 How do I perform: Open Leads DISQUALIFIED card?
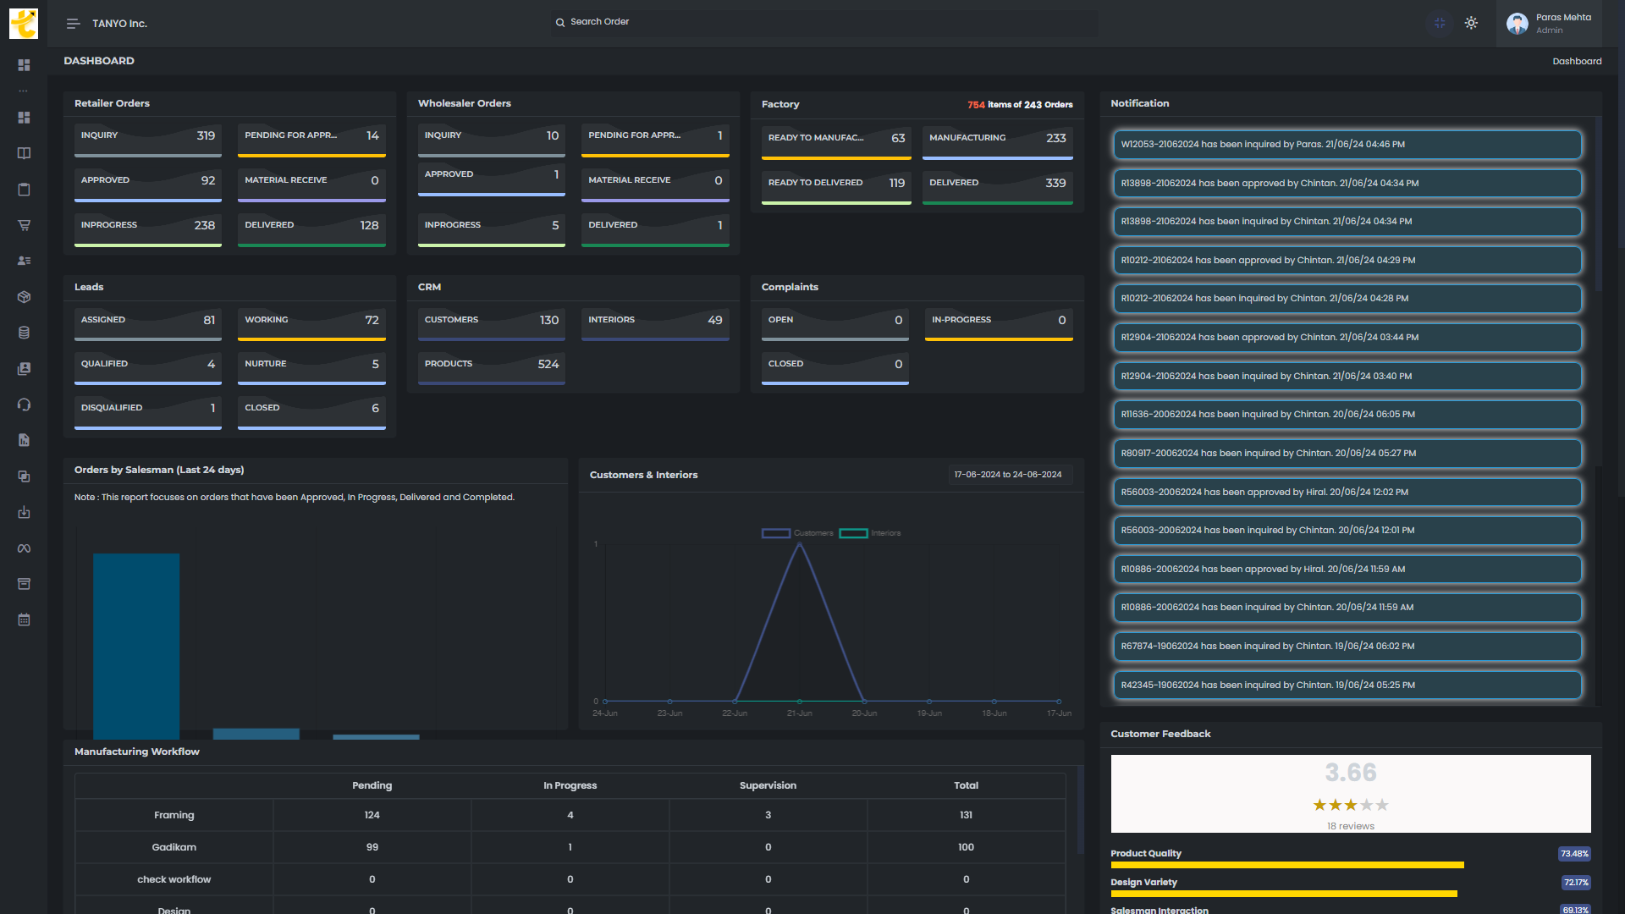point(148,413)
